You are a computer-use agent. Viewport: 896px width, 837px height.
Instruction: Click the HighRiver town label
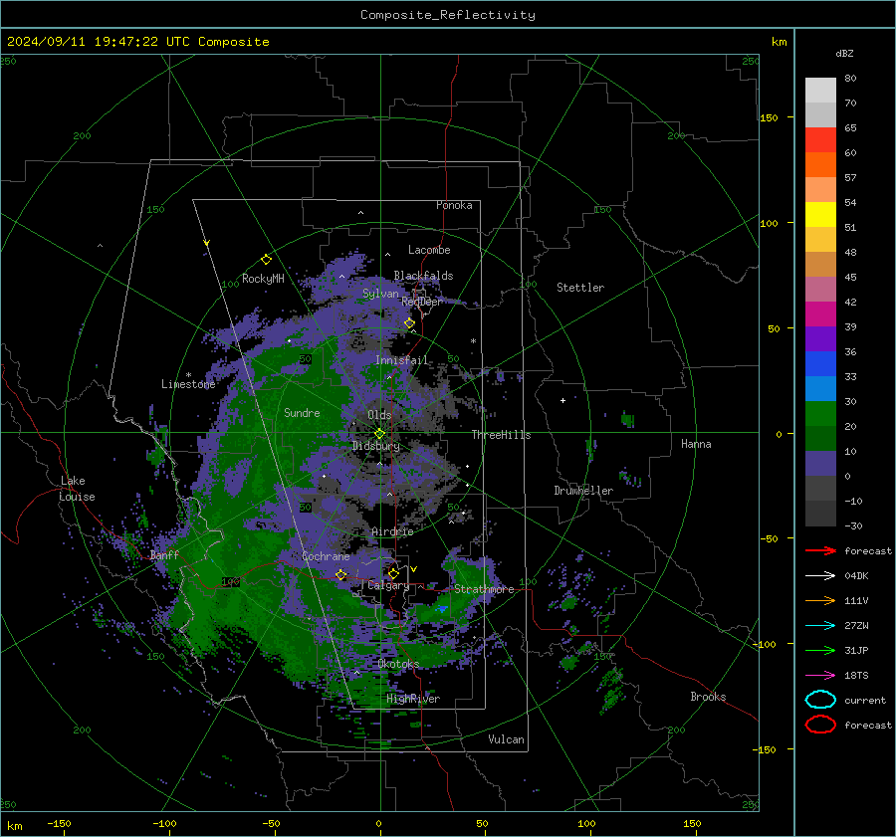(x=413, y=699)
